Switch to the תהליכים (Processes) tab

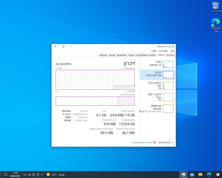click(170, 55)
